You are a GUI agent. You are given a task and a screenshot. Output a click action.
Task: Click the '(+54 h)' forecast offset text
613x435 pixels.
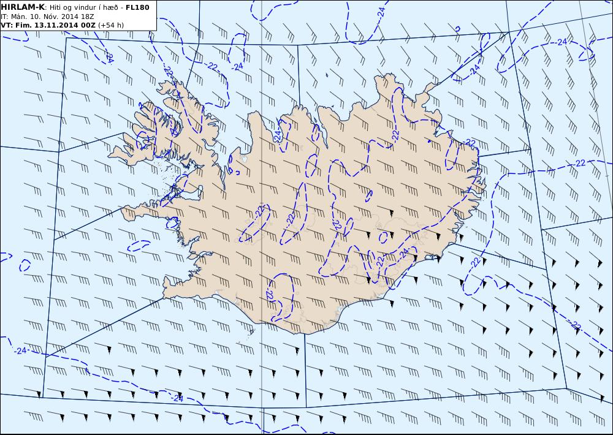[x=110, y=25]
